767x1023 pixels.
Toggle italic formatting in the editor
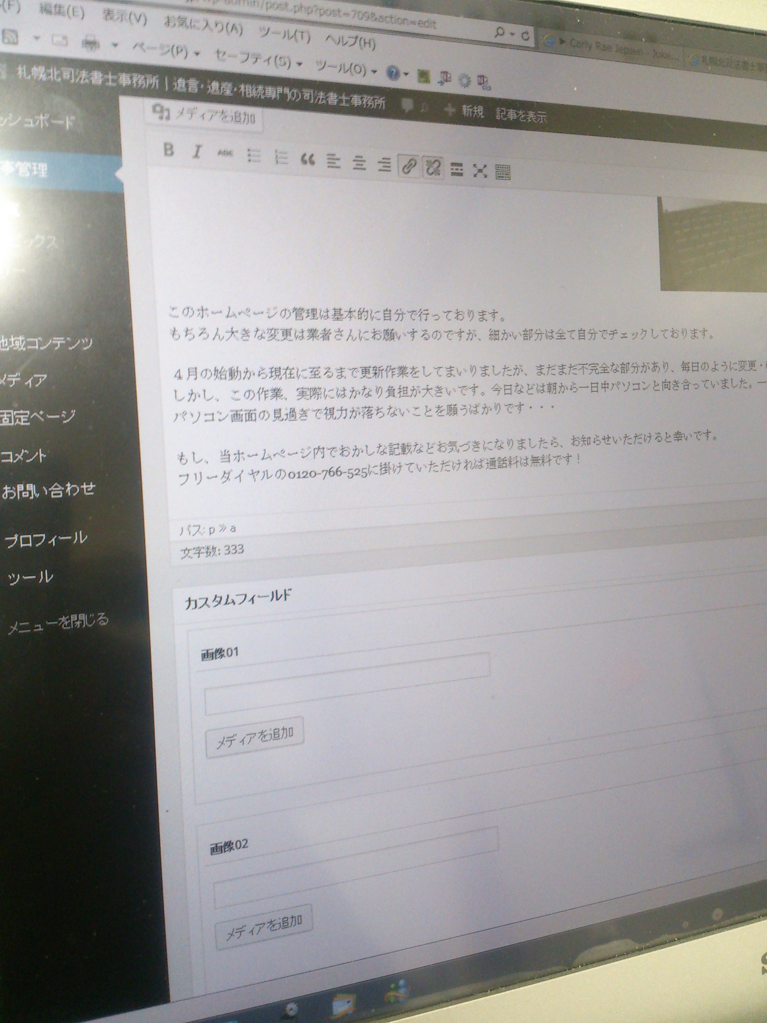[198, 152]
